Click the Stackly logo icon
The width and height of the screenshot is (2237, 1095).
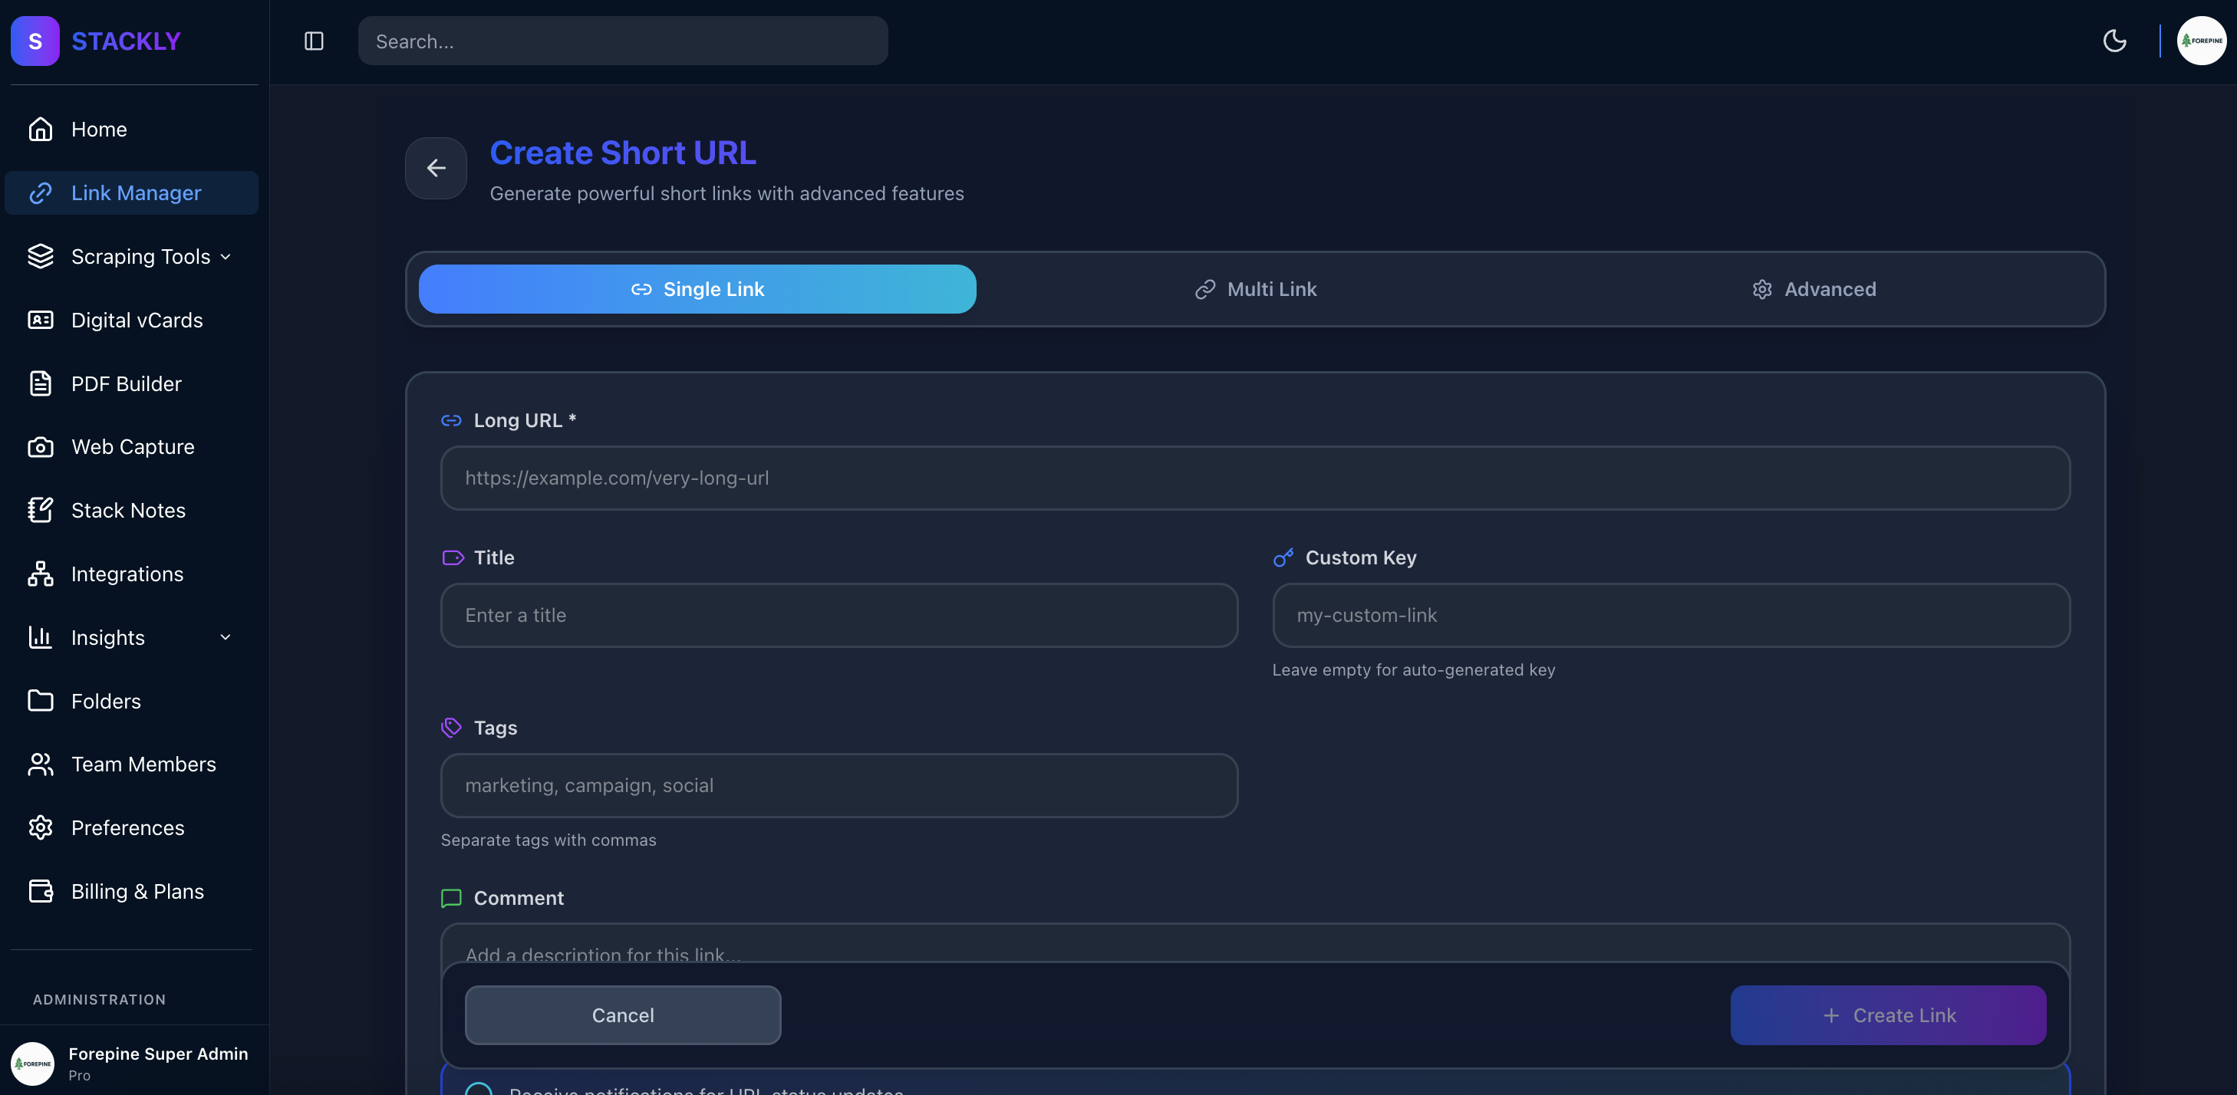pyautogui.click(x=34, y=41)
